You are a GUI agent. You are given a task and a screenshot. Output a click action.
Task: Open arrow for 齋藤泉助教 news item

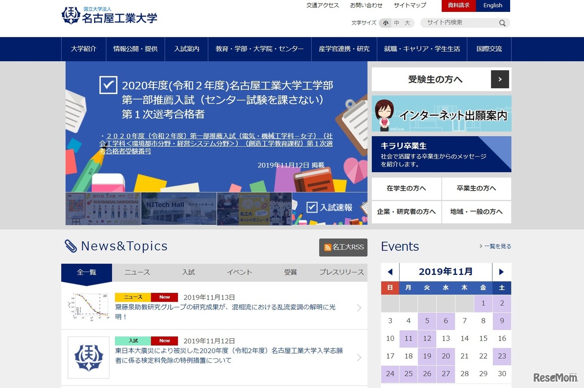(359, 308)
